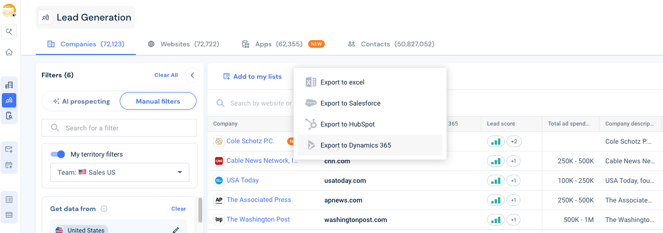Click in the Search for a filter field
The width and height of the screenshot is (663, 233).
click(119, 128)
